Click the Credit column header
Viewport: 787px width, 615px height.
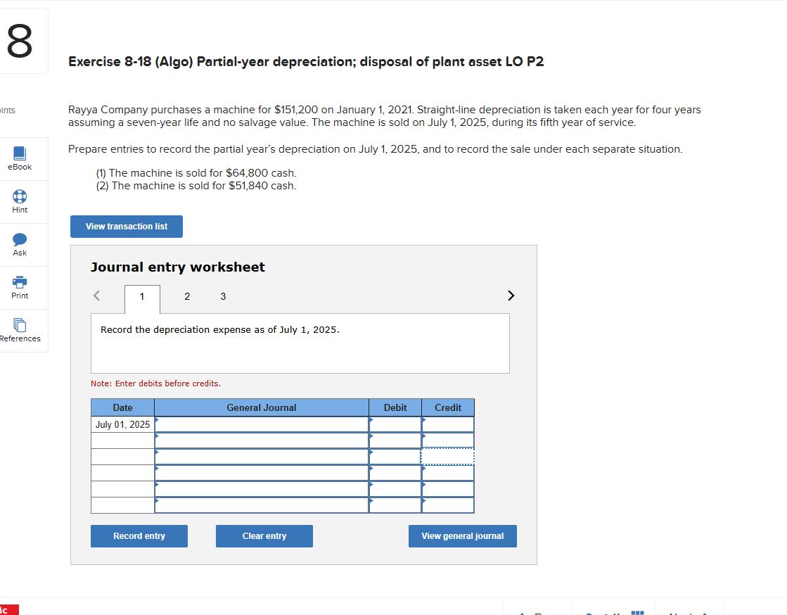[448, 407]
